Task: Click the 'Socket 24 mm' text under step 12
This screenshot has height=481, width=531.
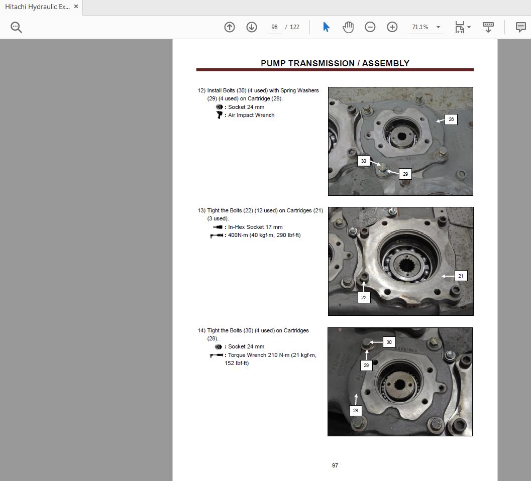Action: pos(246,107)
